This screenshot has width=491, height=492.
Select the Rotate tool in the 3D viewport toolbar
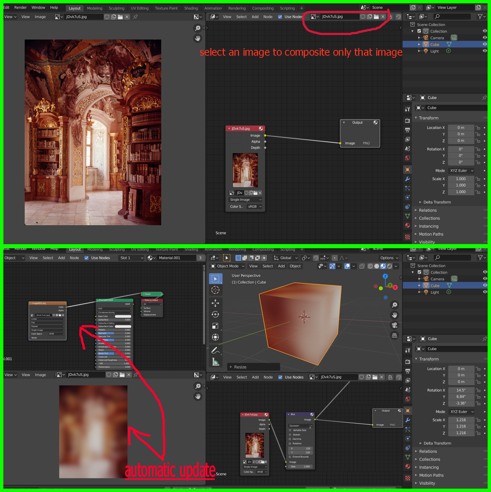[215, 314]
